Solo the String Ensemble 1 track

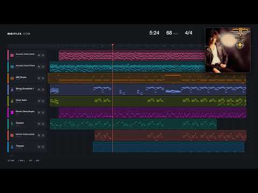pos(43,90)
